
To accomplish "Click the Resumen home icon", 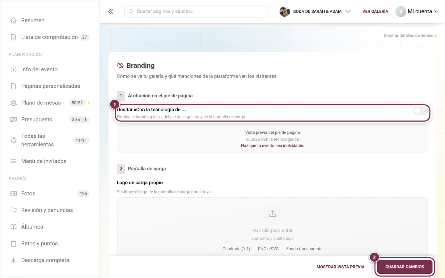I will click(14, 20).
